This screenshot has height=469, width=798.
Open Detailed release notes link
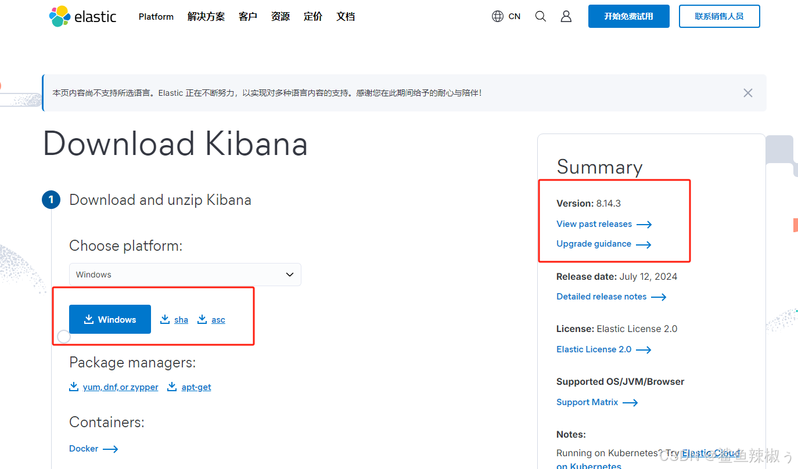(x=611, y=297)
